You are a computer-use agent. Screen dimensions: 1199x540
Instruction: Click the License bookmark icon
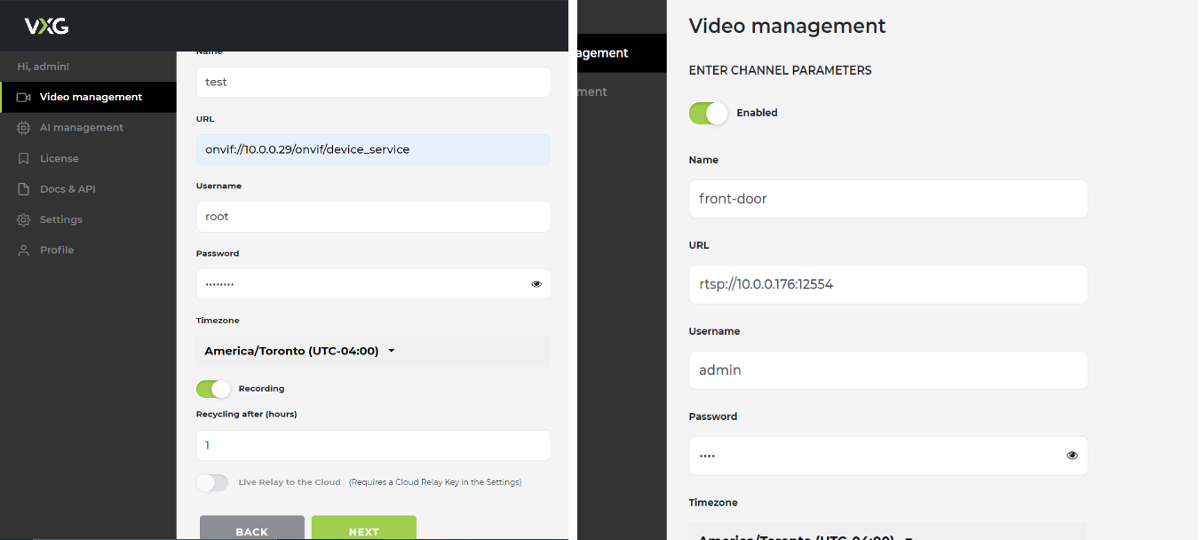point(24,158)
